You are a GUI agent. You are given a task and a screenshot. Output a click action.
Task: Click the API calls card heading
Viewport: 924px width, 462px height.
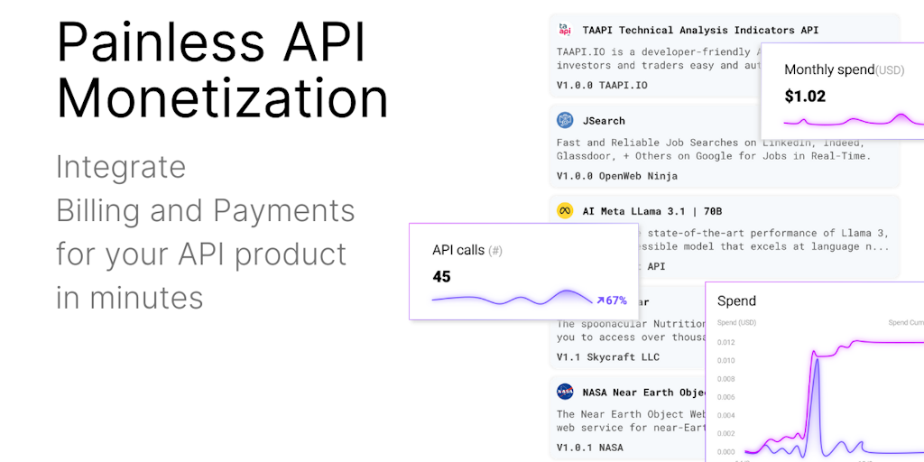467,251
